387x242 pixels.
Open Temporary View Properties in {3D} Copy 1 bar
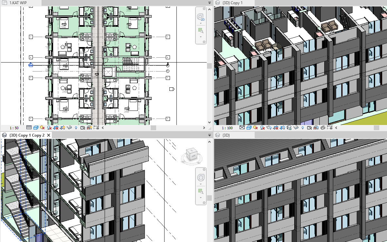click(309, 128)
